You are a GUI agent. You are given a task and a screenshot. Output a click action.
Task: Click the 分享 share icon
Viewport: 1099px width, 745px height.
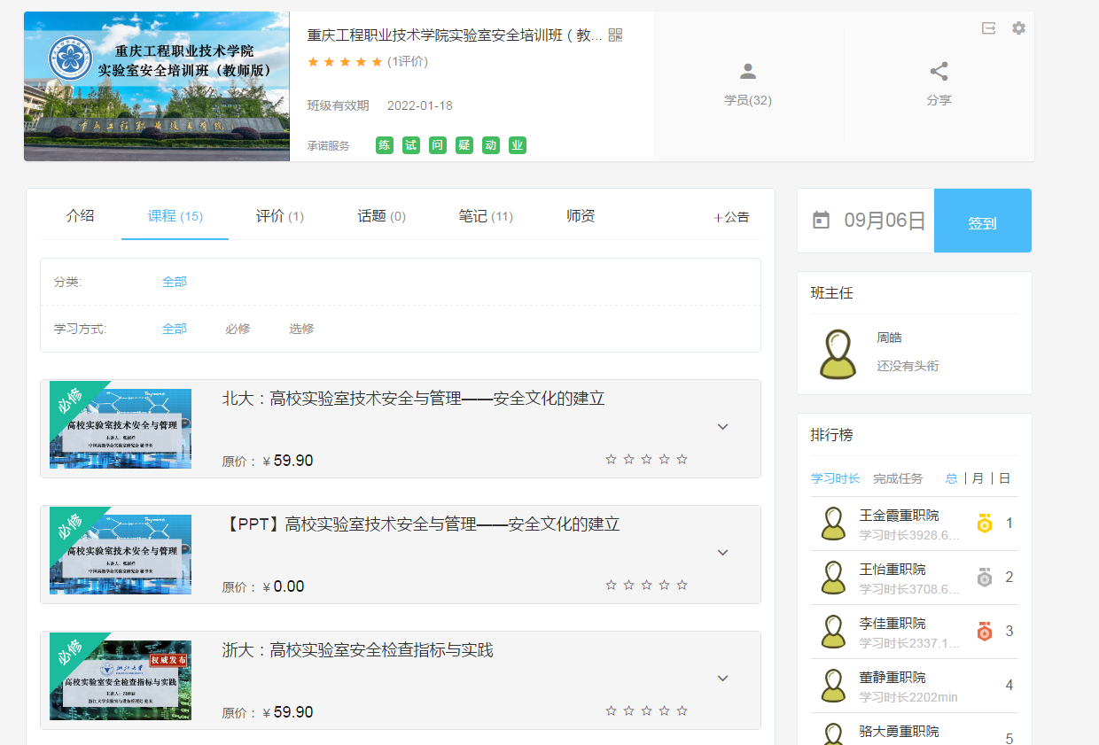pos(939,72)
